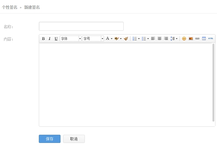The image size is (217, 149).
Task: Insert a hyperlink with the link icon
Action: pyautogui.click(x=197, y=38)
